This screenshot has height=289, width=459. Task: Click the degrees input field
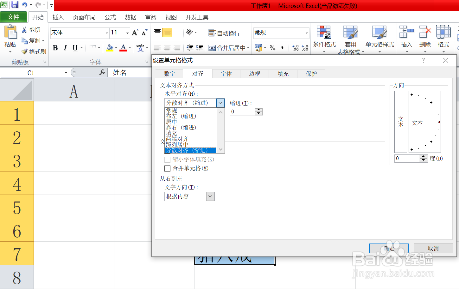407,159
